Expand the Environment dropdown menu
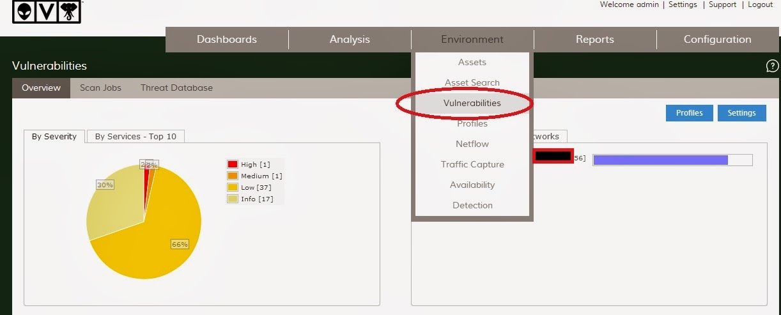 [x=472, y=40]
